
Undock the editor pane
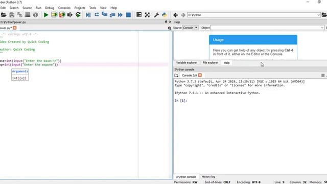click(166, 21)
